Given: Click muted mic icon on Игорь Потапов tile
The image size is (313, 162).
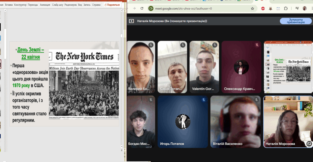Looking at the screenshot, I should [x=203, y=100].
